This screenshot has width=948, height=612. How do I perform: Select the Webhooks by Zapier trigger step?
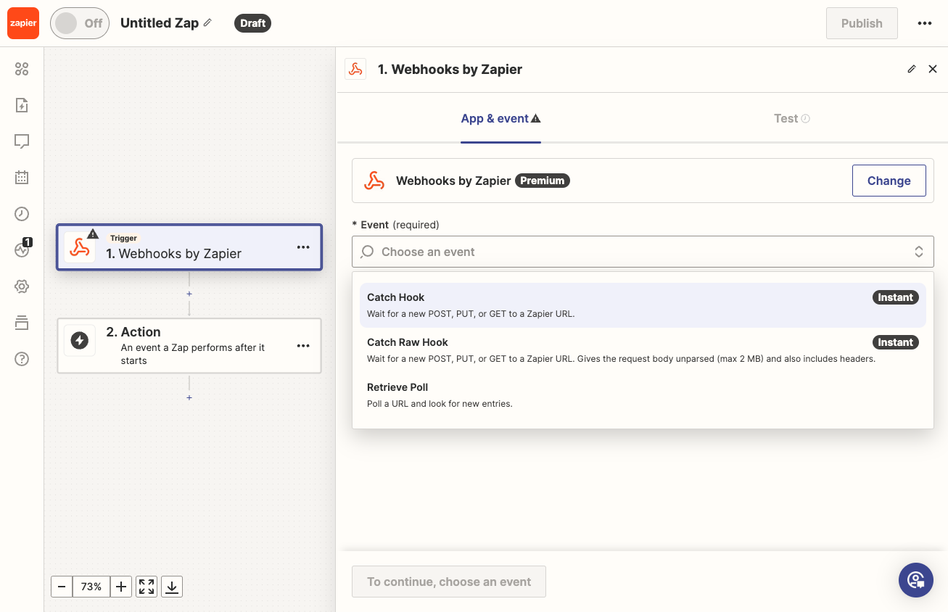[x=189, y=247]
